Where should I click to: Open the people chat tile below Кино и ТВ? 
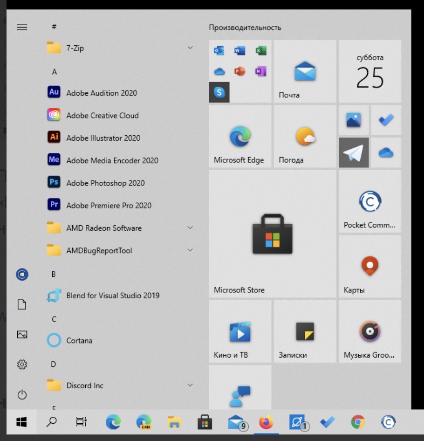240,387
